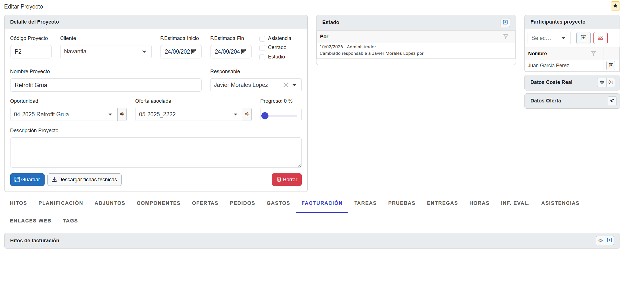
Task: Click the add participant plus icon
Action: (583, 38)
